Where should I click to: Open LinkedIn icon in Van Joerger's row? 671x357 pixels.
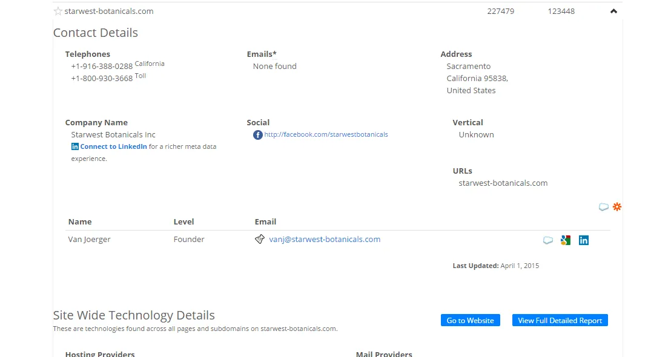[584, 240]
